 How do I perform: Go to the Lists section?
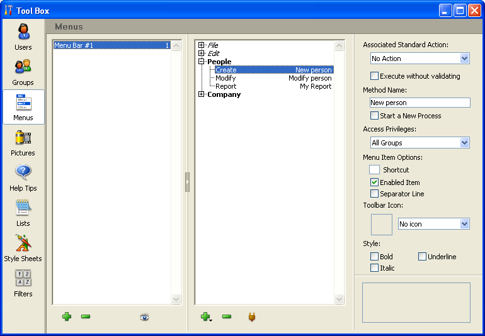coord(23,213)
